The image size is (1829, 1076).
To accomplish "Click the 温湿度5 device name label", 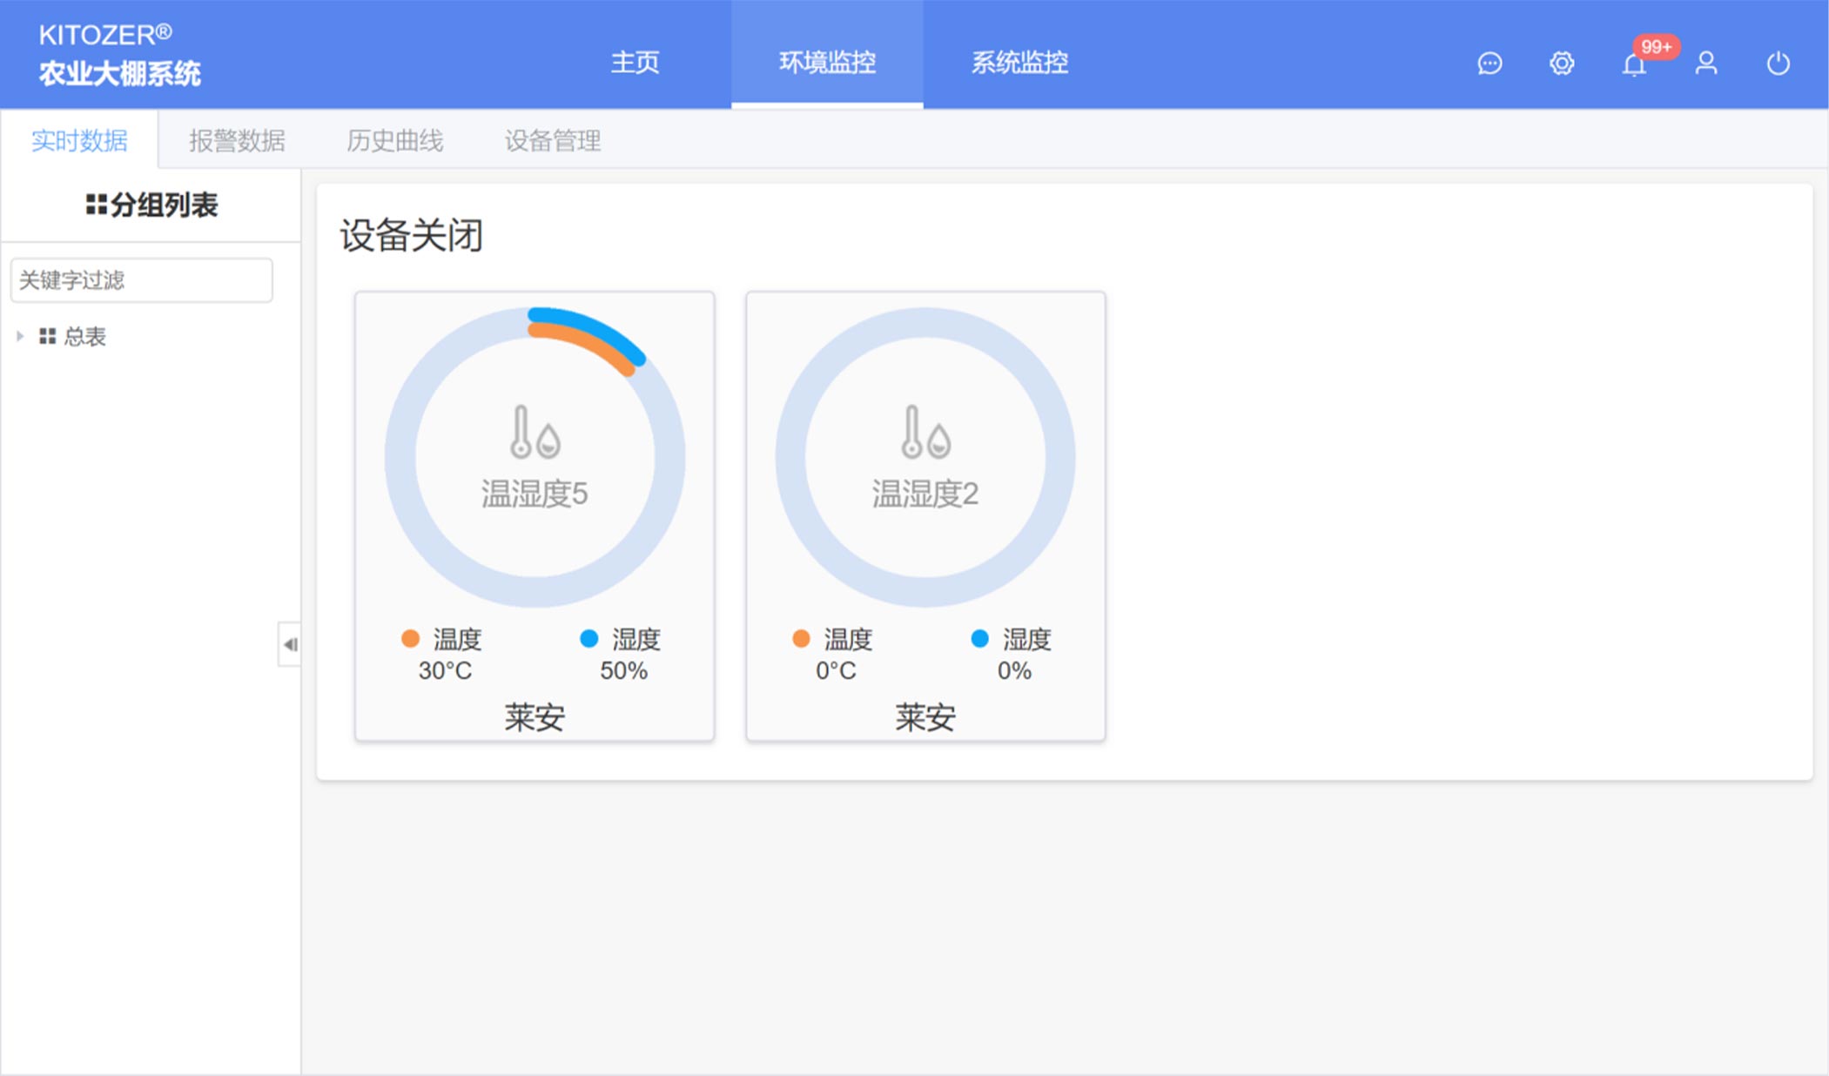I will pyautogui.click(x=535, y=494).
